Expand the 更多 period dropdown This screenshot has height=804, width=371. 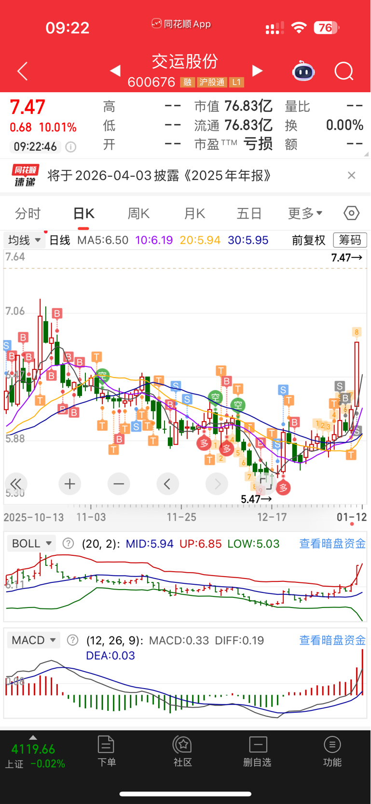point(305,213)
